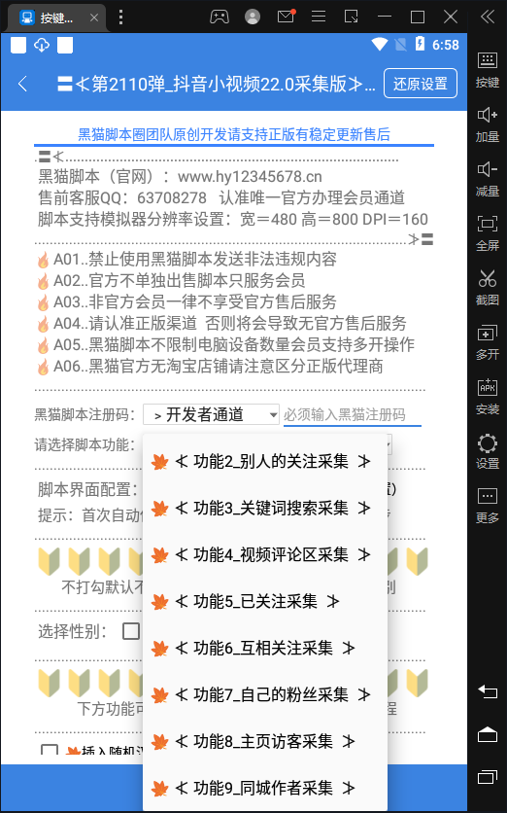Take a screenshot with the 截图 scissors icon
Screen dimensions: 507x813
pyautogui.click(x=487, y=287)
